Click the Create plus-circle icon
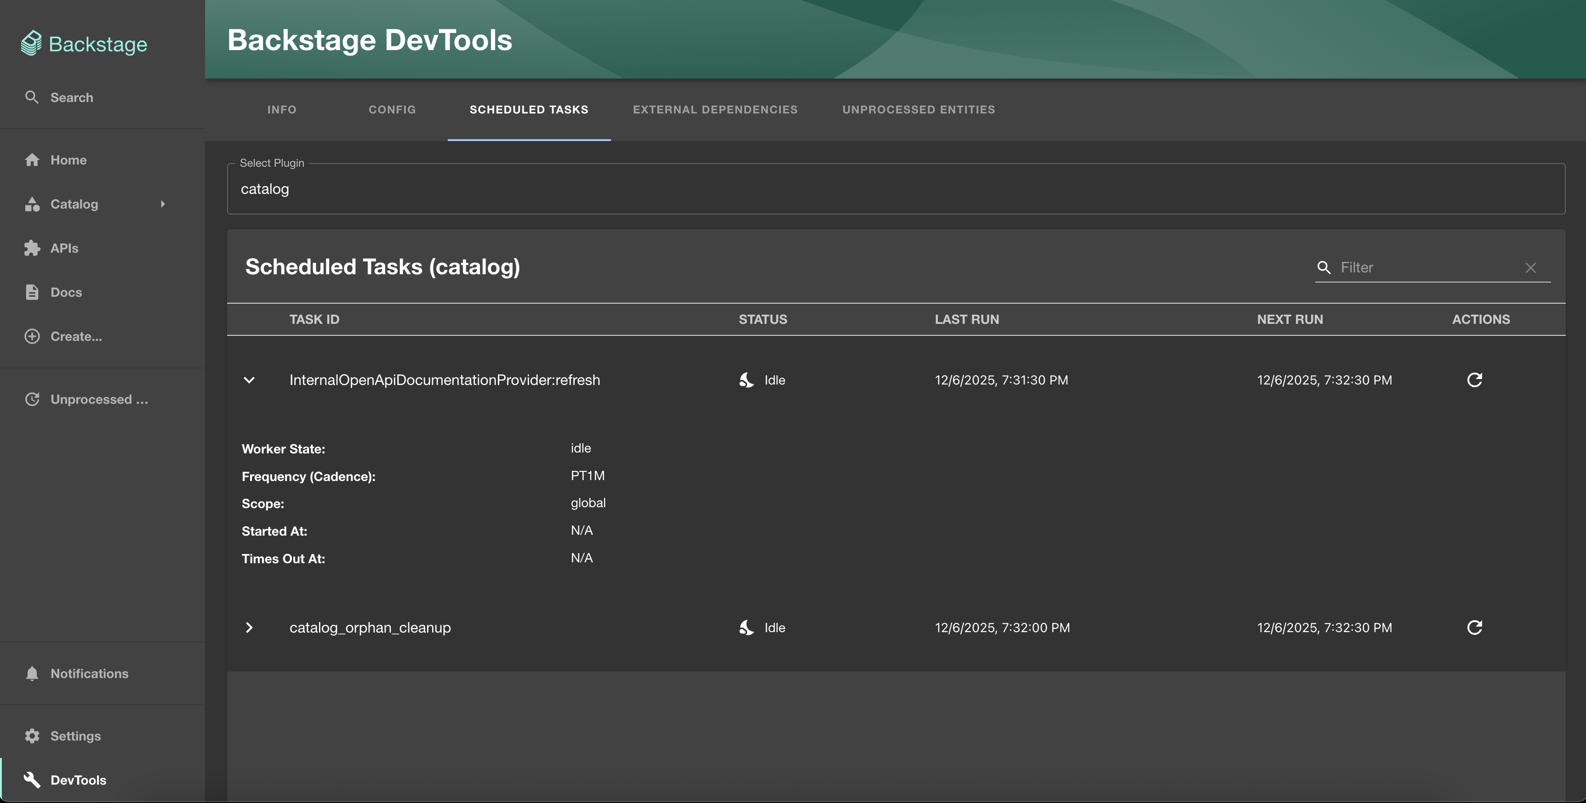The height and width of the screenshot is (803, 1586). point(32,337)
